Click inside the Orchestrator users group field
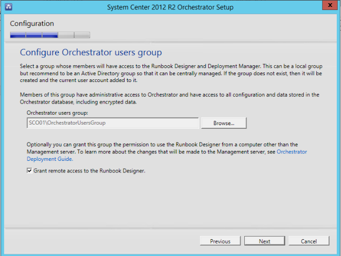Viewport: 341px width, 256px height. (112, 123)
